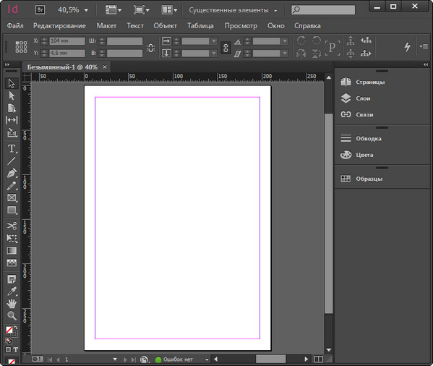
Task: Open screen mode dropdown
Action: point(141,10)
